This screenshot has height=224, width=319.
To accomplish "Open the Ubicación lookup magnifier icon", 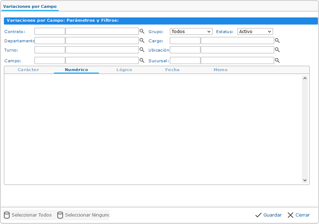I will [x=277, y=50].
